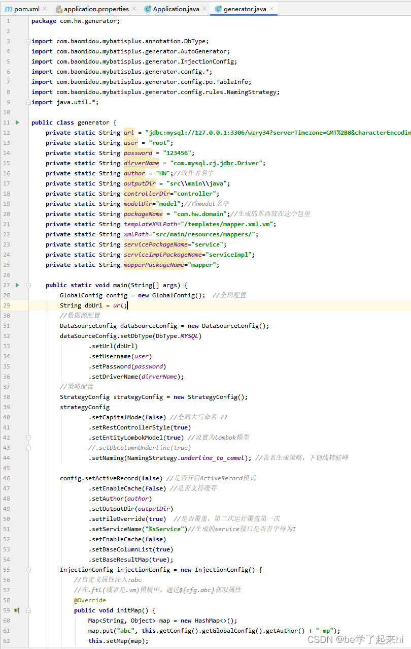Image resolution: width=411 pixels, height=649 pixels.
Task: Click '.setBaseResultMap(true);' on line 54
Action: tap(131, 560)
